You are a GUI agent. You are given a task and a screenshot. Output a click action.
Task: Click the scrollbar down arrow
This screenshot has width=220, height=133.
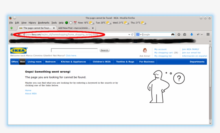click(210, 123)
